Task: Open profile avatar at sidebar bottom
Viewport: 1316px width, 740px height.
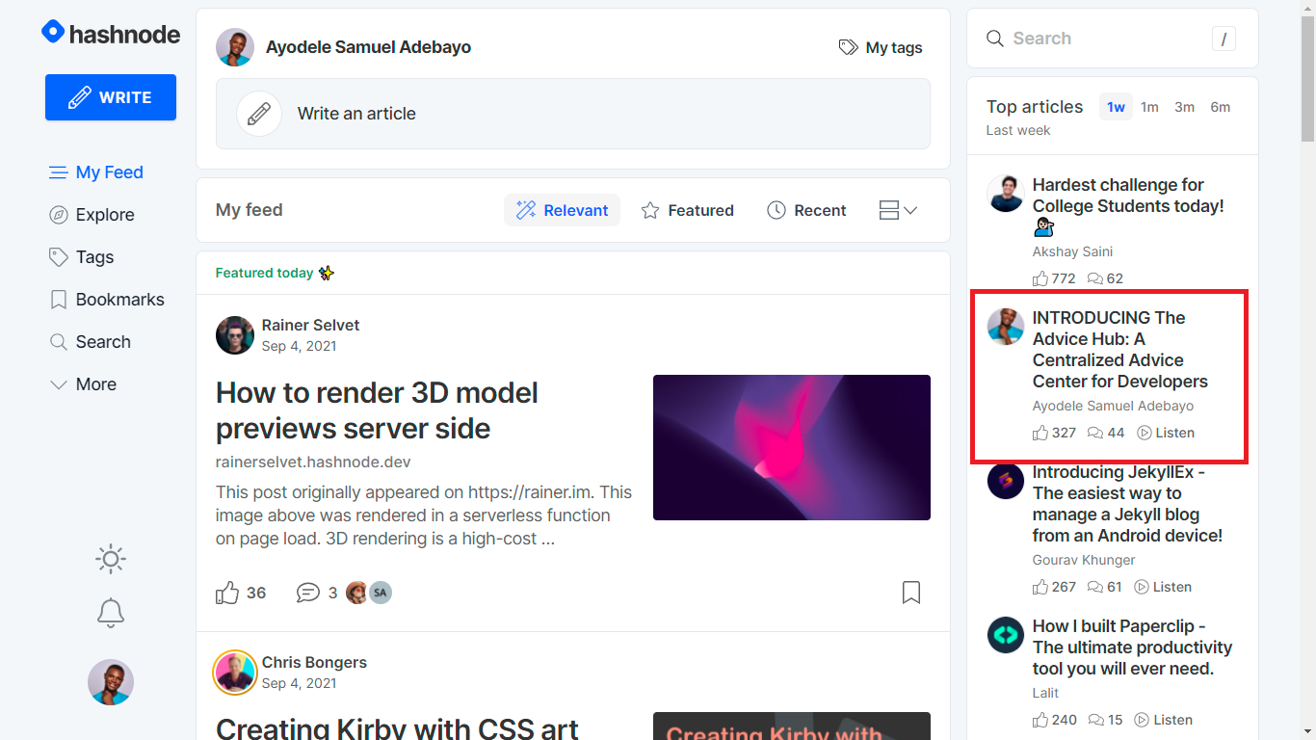Action: 111,682
